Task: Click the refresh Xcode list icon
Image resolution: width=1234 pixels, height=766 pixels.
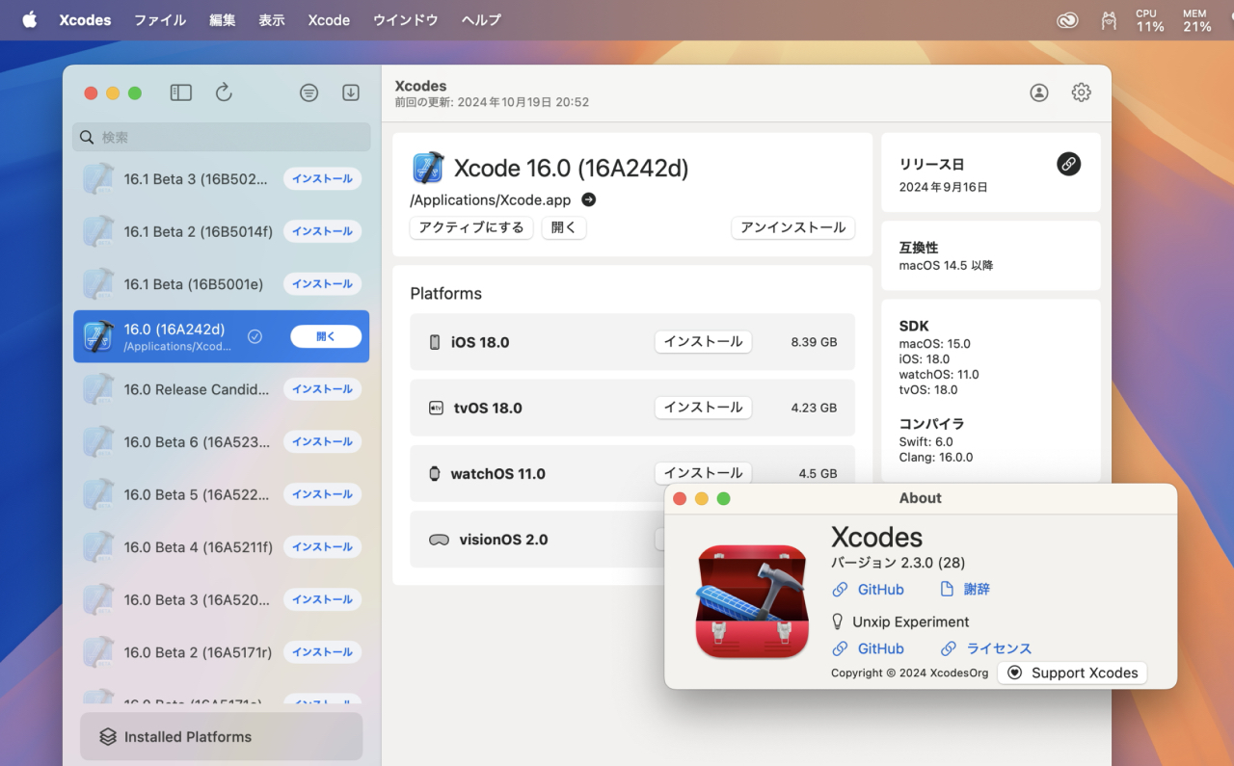Action: [x=224, y=92]
